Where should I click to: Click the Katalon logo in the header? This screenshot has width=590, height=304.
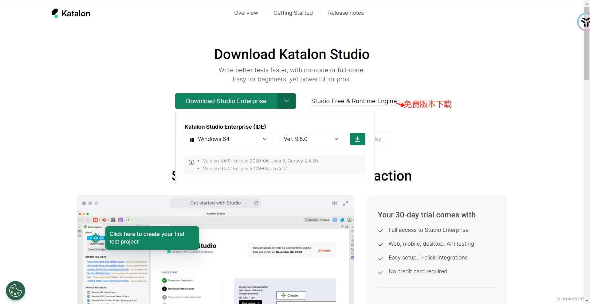[x=71, y=13]
